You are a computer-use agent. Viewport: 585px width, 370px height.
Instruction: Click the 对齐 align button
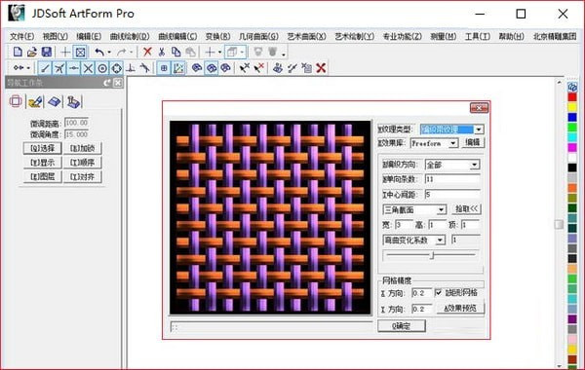tap(83, 176)
